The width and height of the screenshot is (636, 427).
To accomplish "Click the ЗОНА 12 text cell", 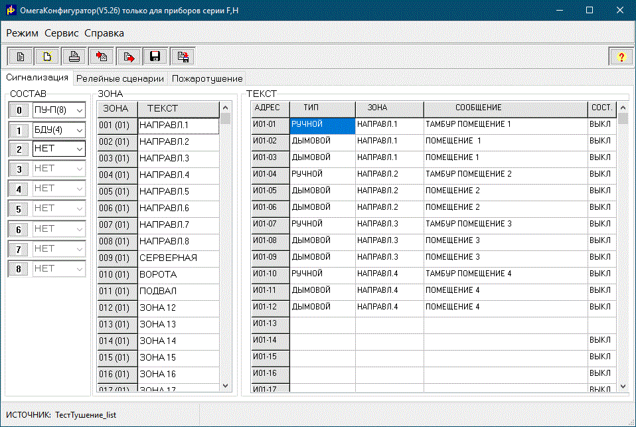I will pyautogui.click(x=179, y=308).
